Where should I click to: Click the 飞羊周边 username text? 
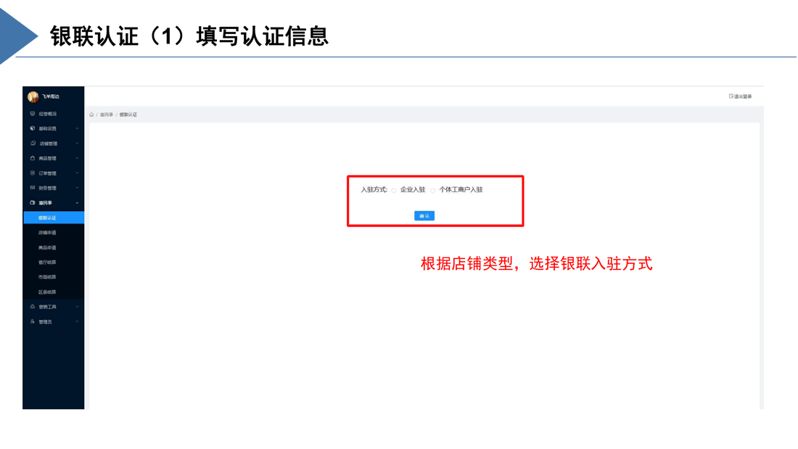click(x=50, y=96)
